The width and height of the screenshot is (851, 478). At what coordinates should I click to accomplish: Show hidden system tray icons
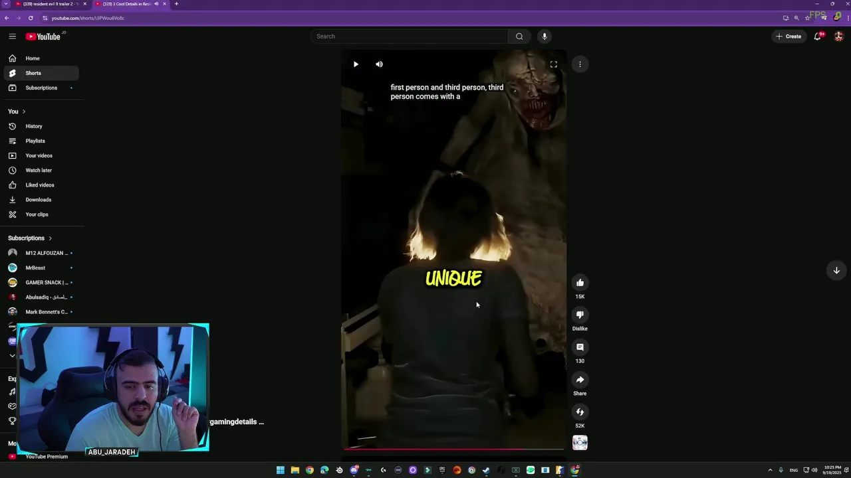pyautogui.click(x=770, y=470)
